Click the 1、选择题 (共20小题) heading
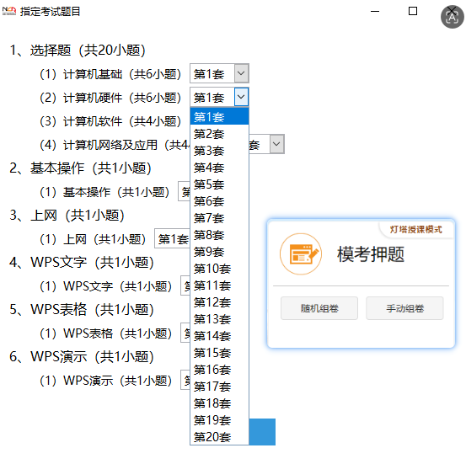Viewport: 466px width, 464px height. click(78, 50)
